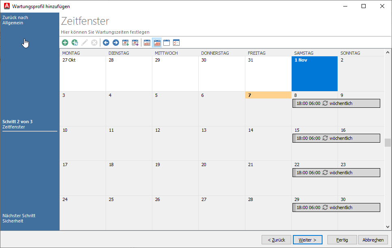Select the weekly entry on Saturday 8
Viewport: 392px width, 248px height.
click(x=336, y=103)
